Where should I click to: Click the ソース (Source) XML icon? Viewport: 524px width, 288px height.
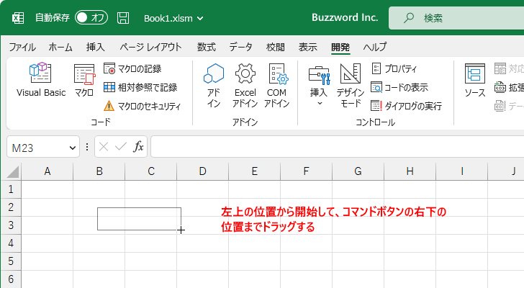pos(474,80)
